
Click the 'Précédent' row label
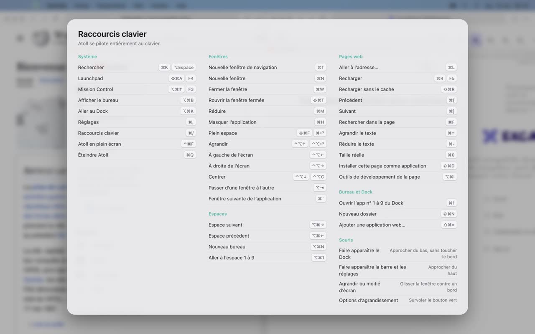tap(350, 100)
